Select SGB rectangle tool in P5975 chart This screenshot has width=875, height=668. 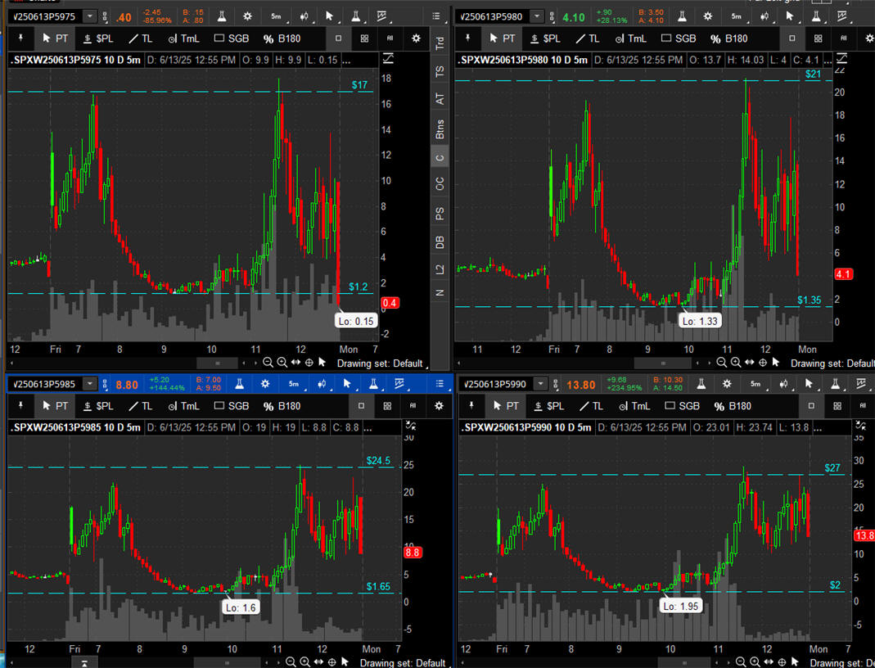pyautogui.click(x=232, y=38)
